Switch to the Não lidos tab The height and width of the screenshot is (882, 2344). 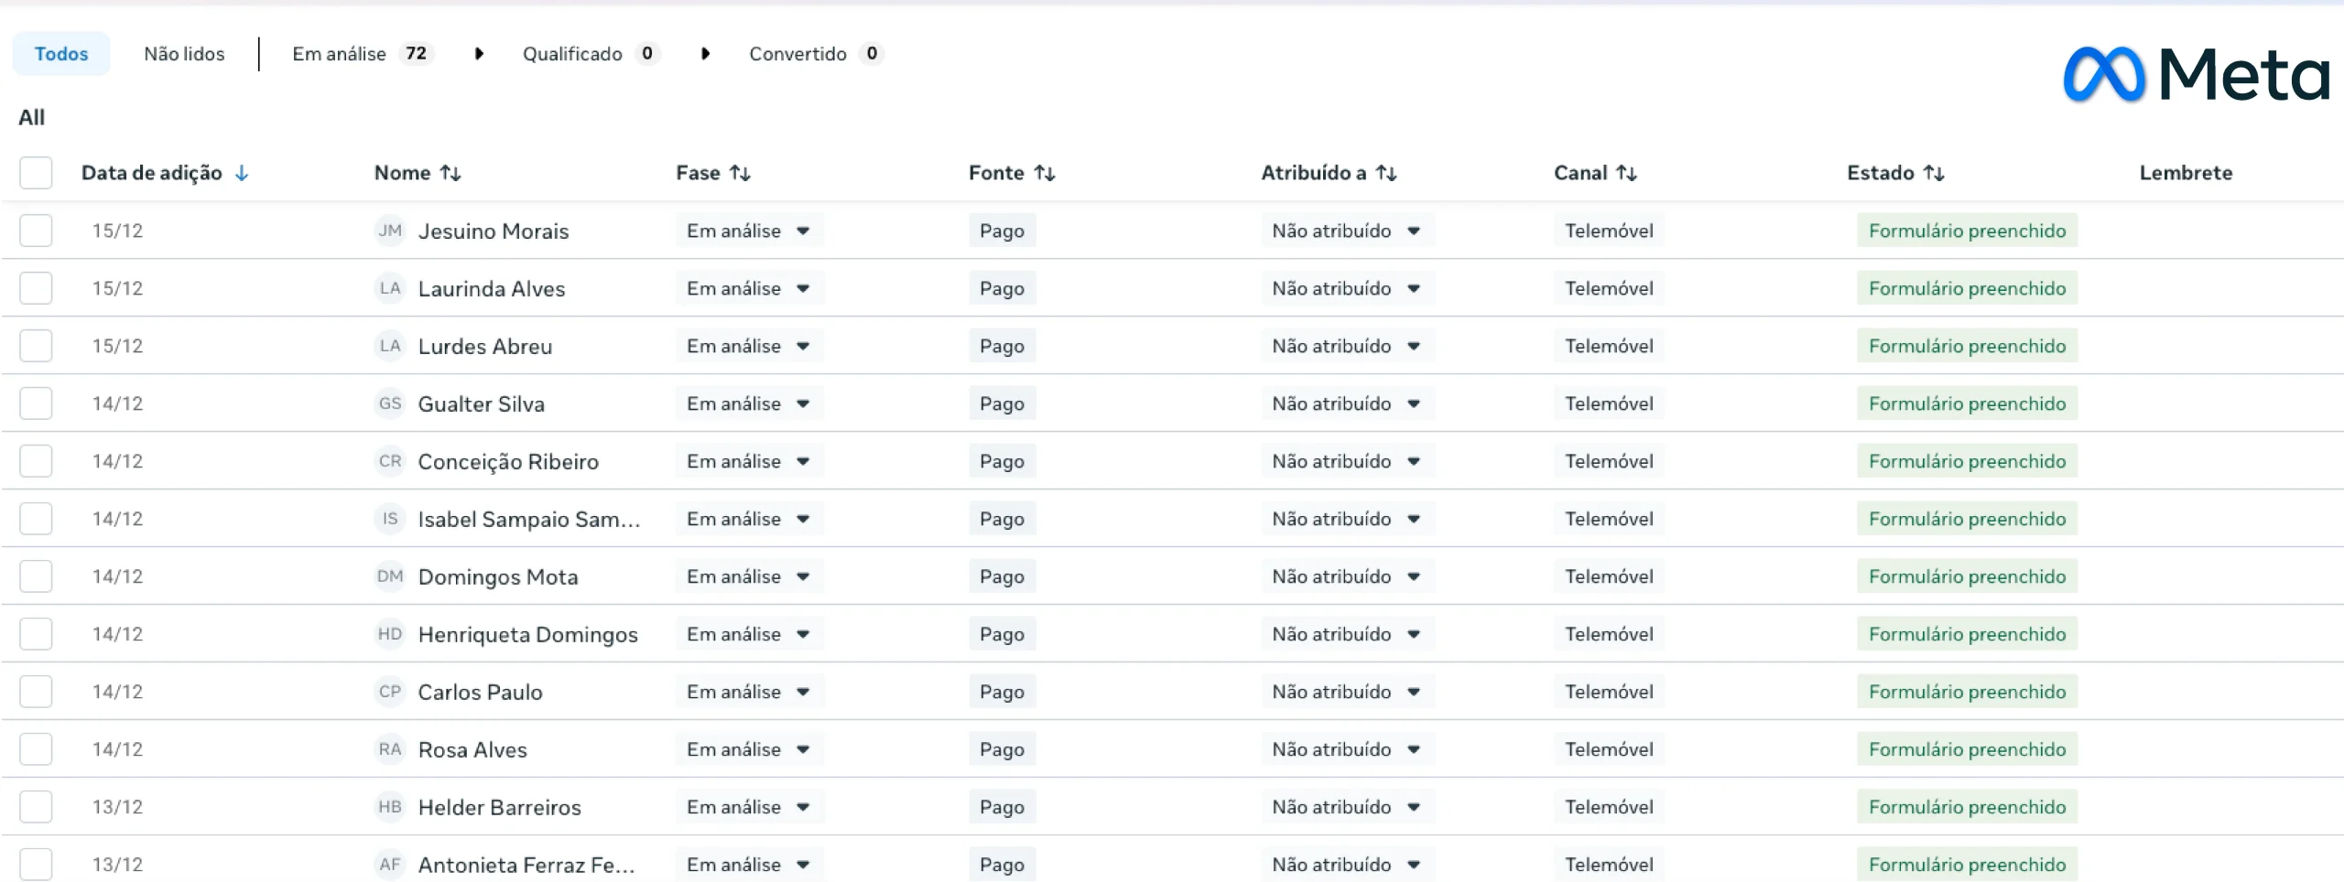click(184, 54)
